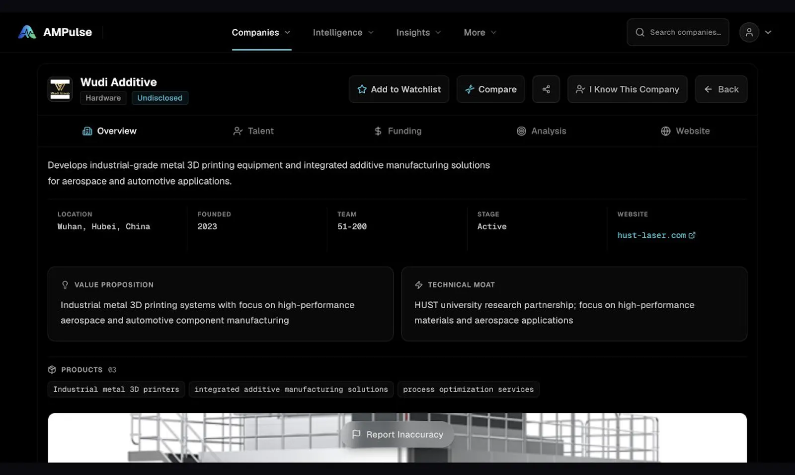Click the AMPulse logo icon
The height and width of the screenshot is (475, 795).
pos(27,32)
